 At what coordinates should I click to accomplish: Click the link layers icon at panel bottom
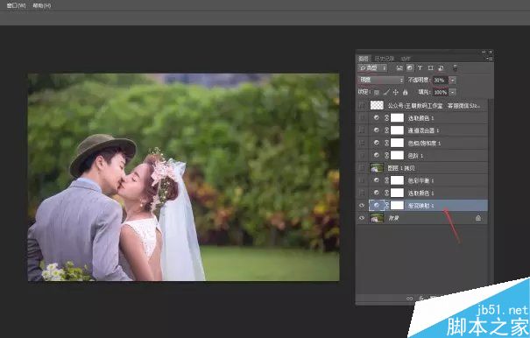coord(410,299)
